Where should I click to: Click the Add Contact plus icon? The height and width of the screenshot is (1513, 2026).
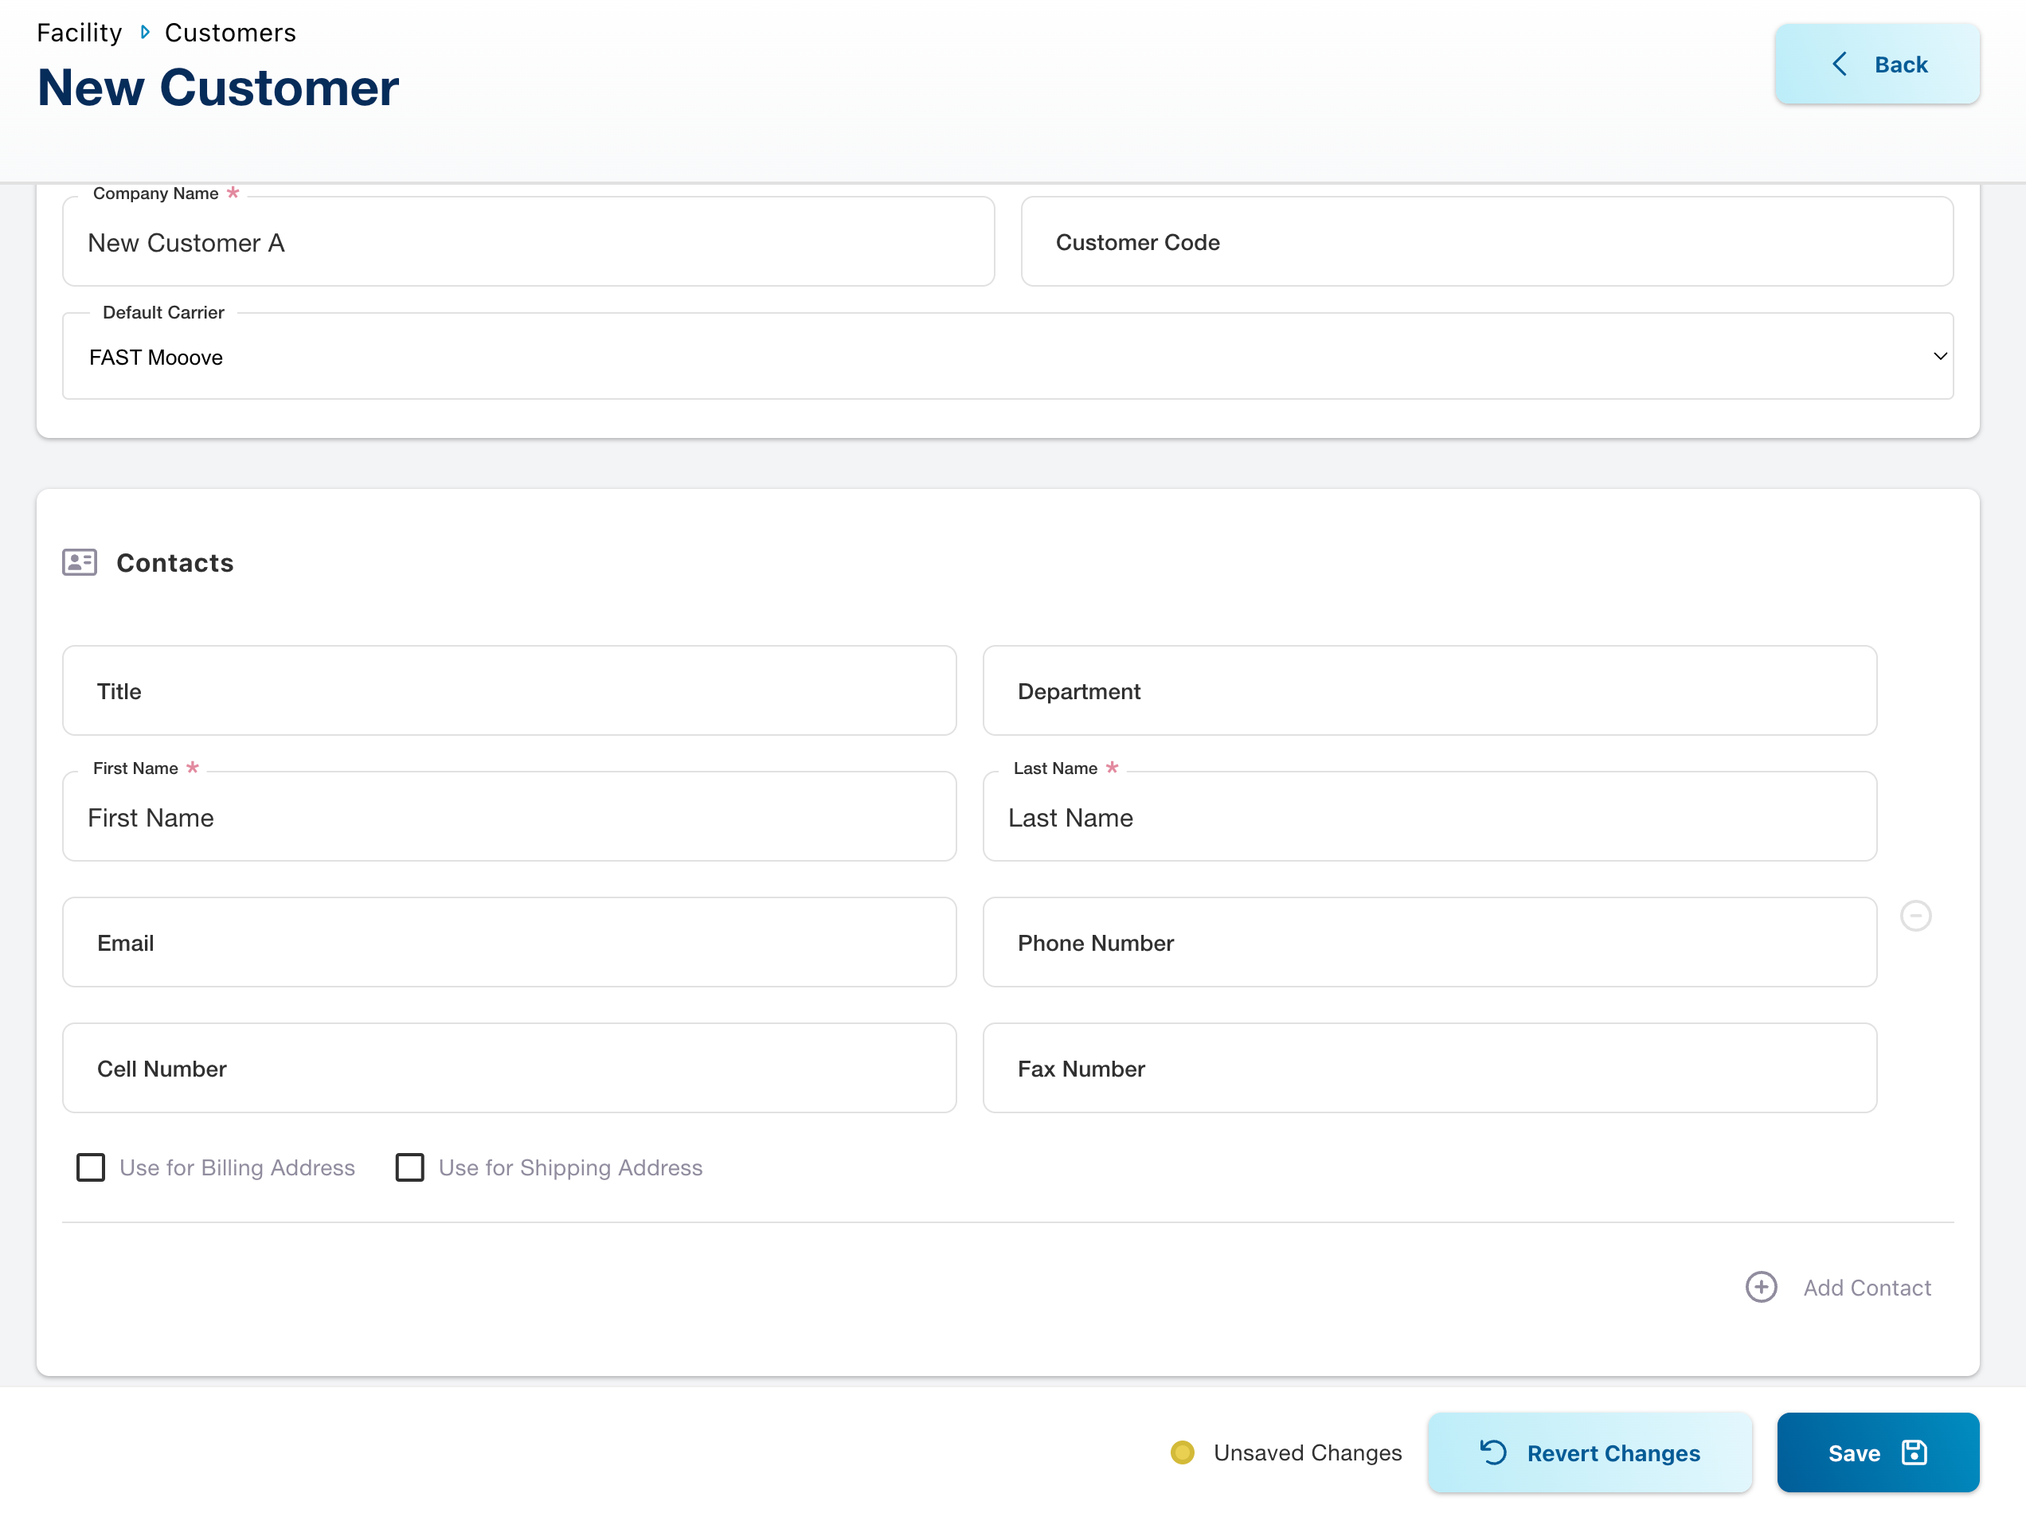[1760, 1287]
